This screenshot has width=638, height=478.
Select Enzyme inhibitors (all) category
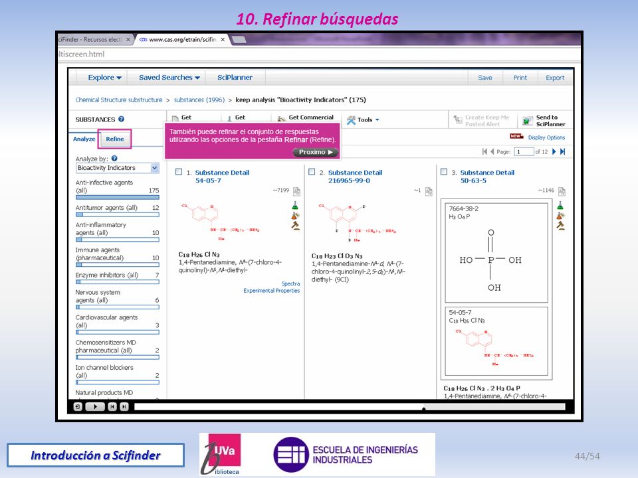(117, 278)
